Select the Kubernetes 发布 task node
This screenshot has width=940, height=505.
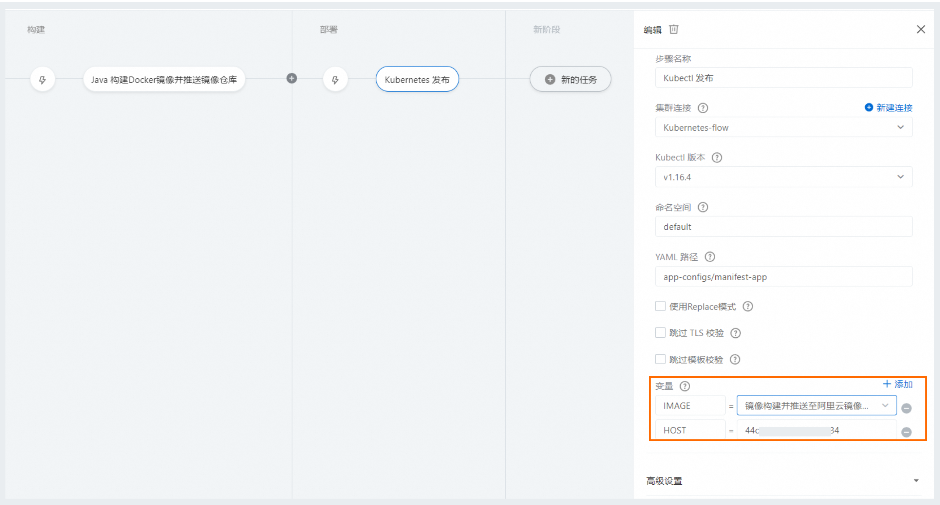[417, 79]
